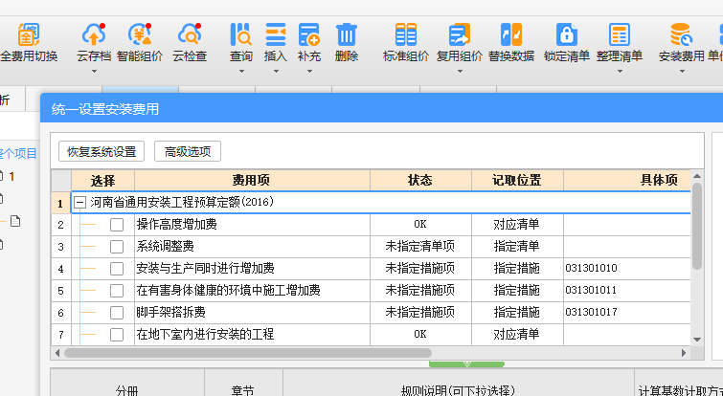Click the 锁定清单 lock list icon

pos(567,34)
